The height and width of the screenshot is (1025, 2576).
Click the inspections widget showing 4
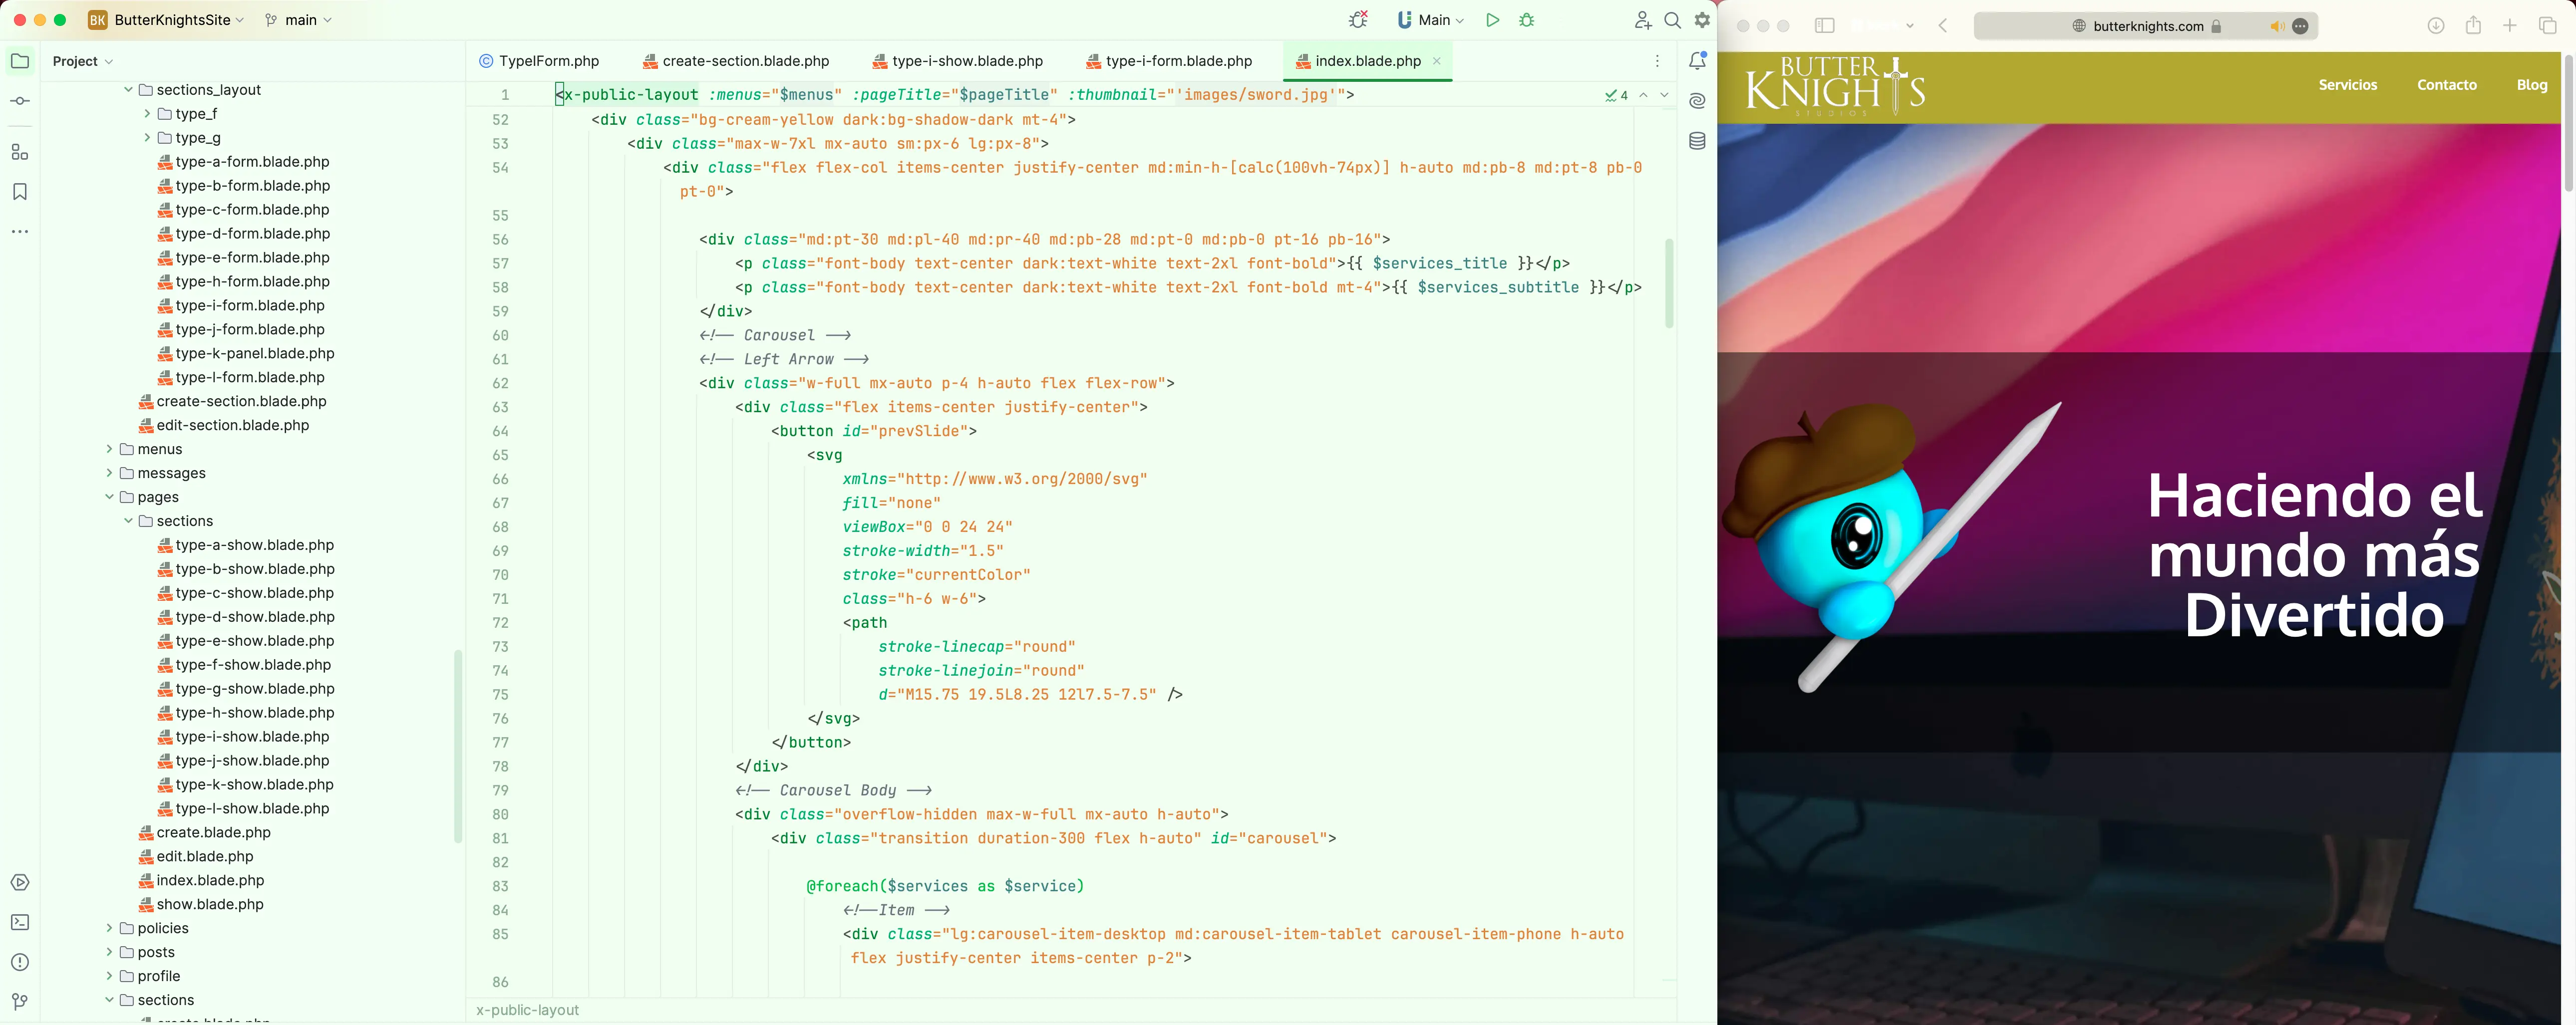(x=1616, y=95)
